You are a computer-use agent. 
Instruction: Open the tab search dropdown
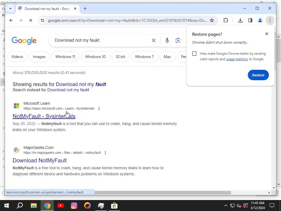(x=10, y=9)
